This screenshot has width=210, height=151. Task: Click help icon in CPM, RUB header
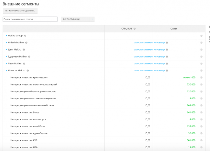134,29
